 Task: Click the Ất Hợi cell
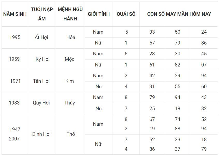(x=41, y=37)
